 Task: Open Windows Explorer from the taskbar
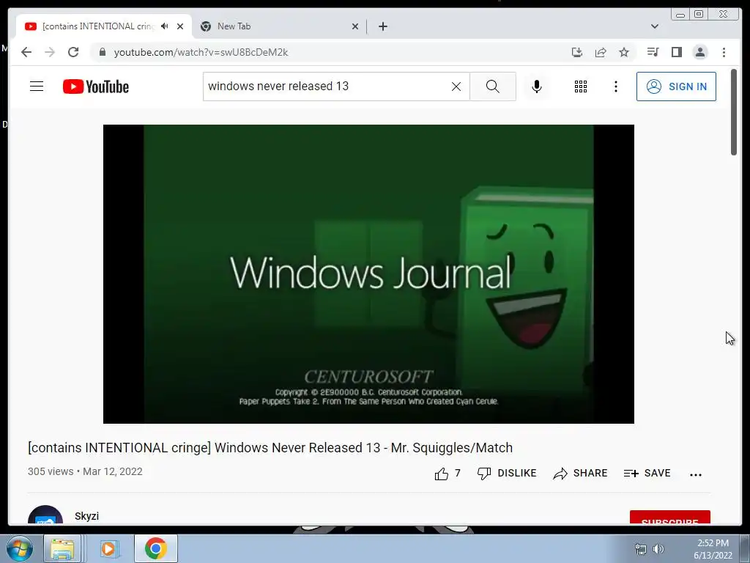62,548
